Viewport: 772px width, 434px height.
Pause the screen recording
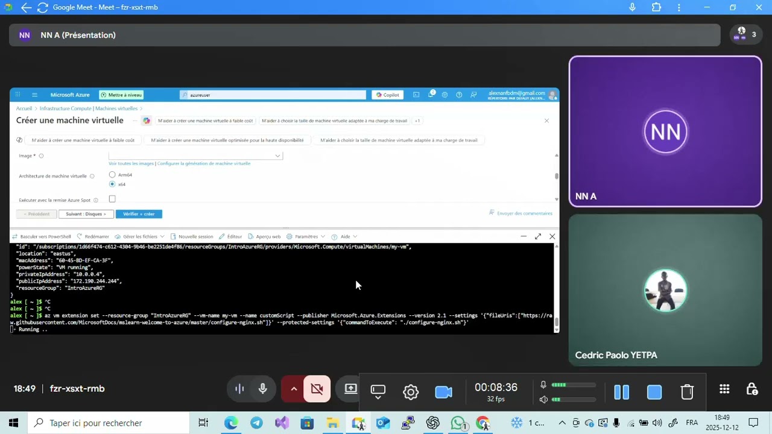pyautogui.click(x=622, y=392)
